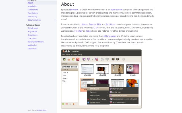Screen dimensions: 182x113
Task: Follow the 'Just the Docs' theme link
Action: point(42,110)
